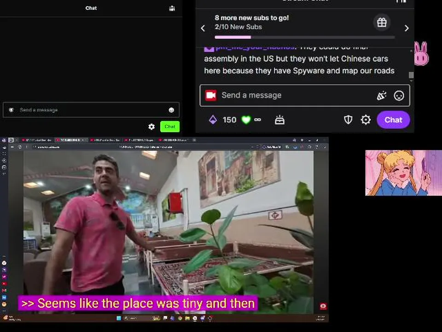Open Windows Start button on taskbar
This screenshot has height=332, width=442.
tap(119, 318)
